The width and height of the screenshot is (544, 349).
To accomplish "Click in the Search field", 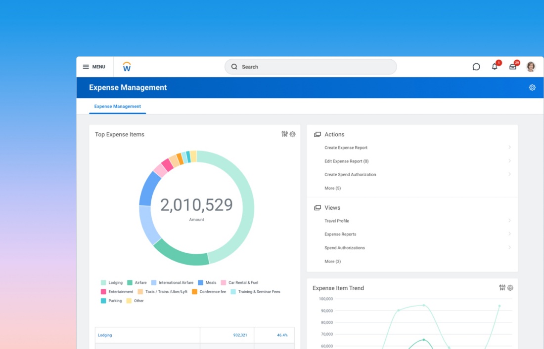I will [x=311, y=67].
